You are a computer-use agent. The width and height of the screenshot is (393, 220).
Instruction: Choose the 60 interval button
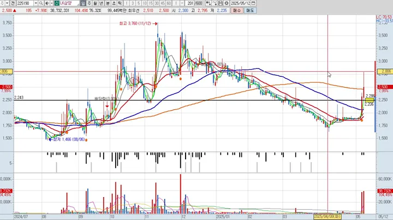(x=169, y=3)
